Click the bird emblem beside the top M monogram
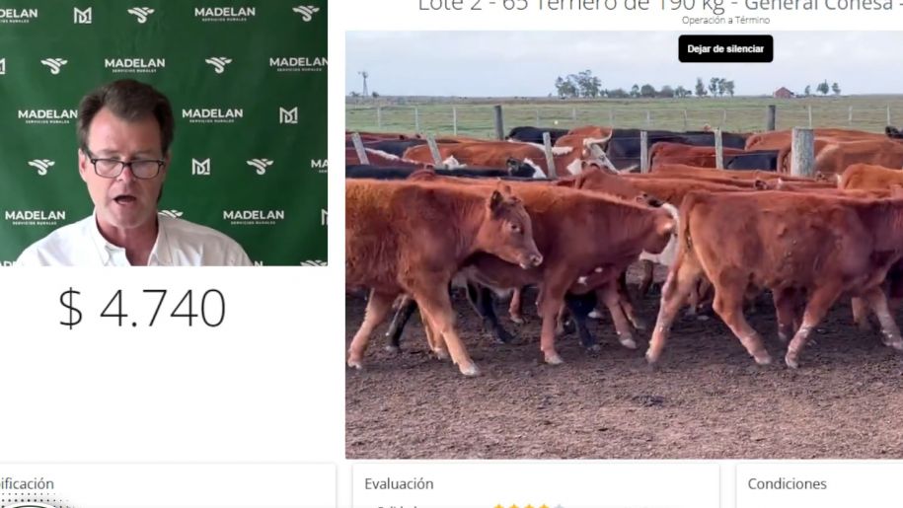This screenshot has height=508, width=903. (141, 15)
